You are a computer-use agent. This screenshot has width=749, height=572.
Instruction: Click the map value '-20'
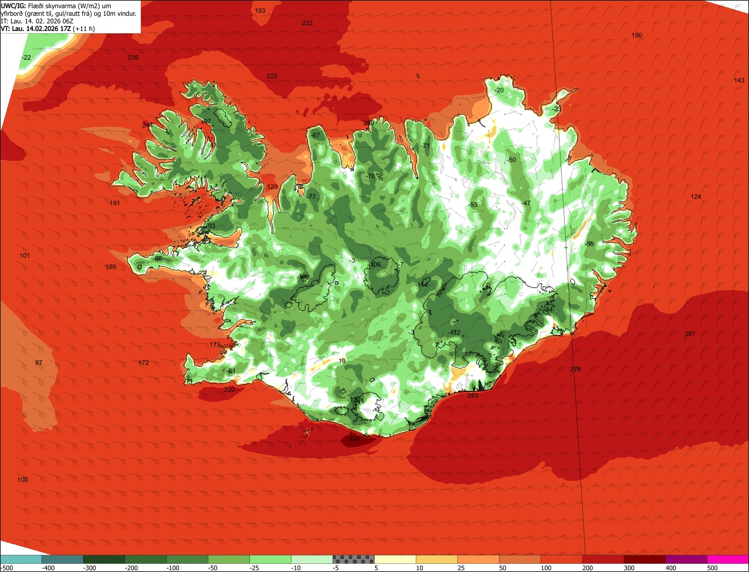tap(498, 91)
